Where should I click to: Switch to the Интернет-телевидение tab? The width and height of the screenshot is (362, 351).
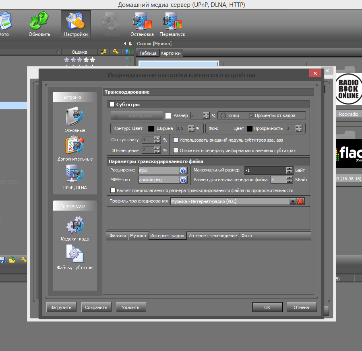pos(213,236)
